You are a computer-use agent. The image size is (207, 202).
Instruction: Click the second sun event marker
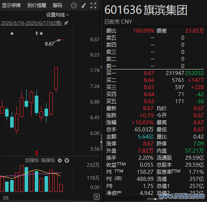click(x=41, y=33)
